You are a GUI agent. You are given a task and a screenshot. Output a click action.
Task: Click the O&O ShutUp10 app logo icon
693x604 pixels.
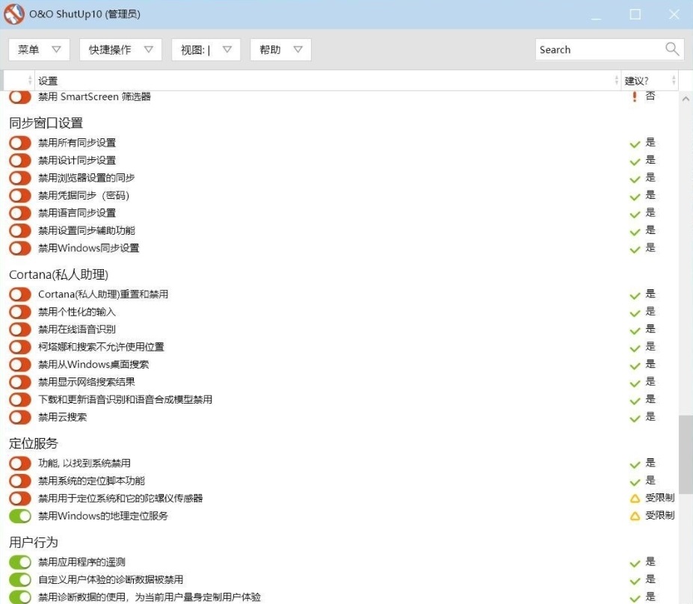coord(14,14)
